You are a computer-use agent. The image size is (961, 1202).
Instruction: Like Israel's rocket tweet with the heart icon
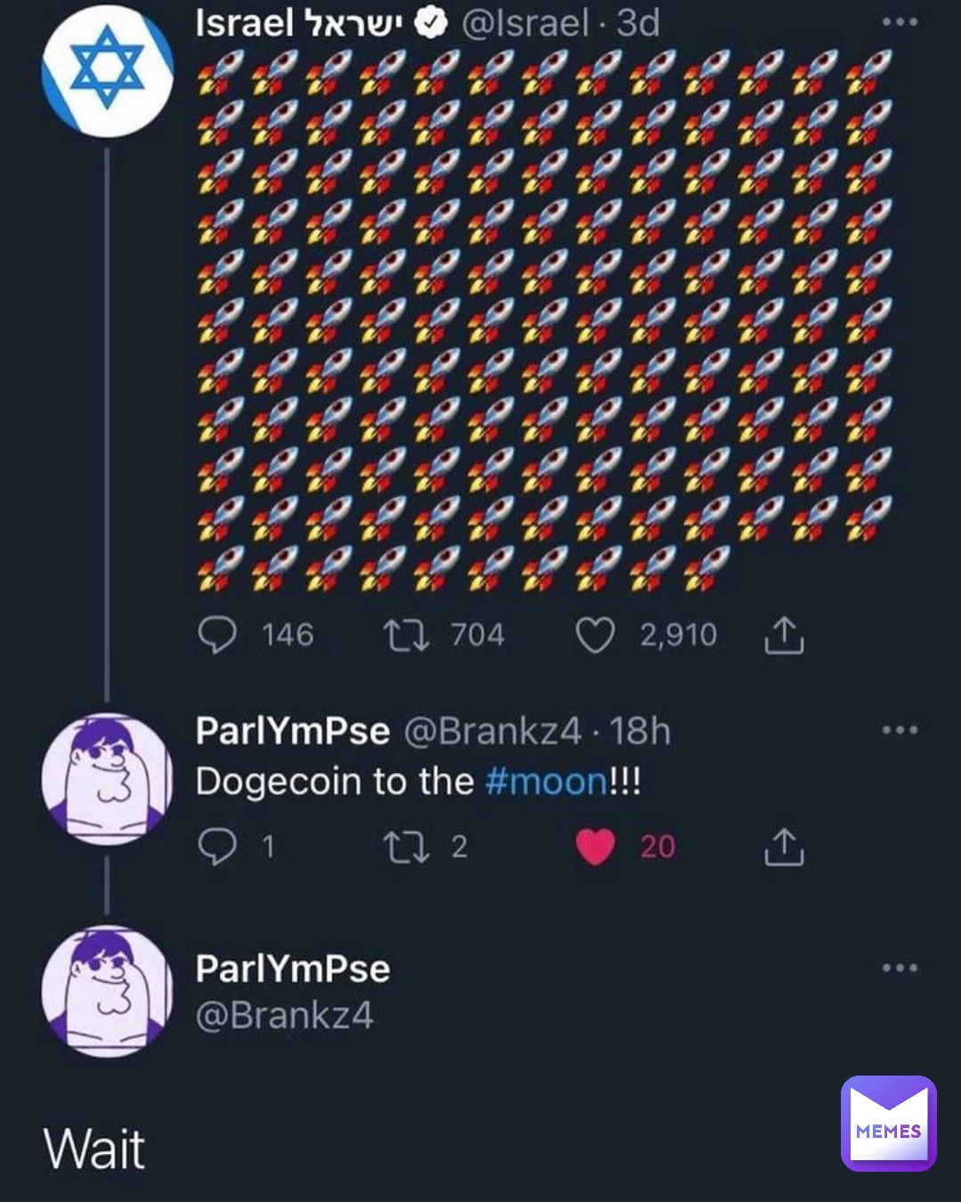[x=598, y=634]
